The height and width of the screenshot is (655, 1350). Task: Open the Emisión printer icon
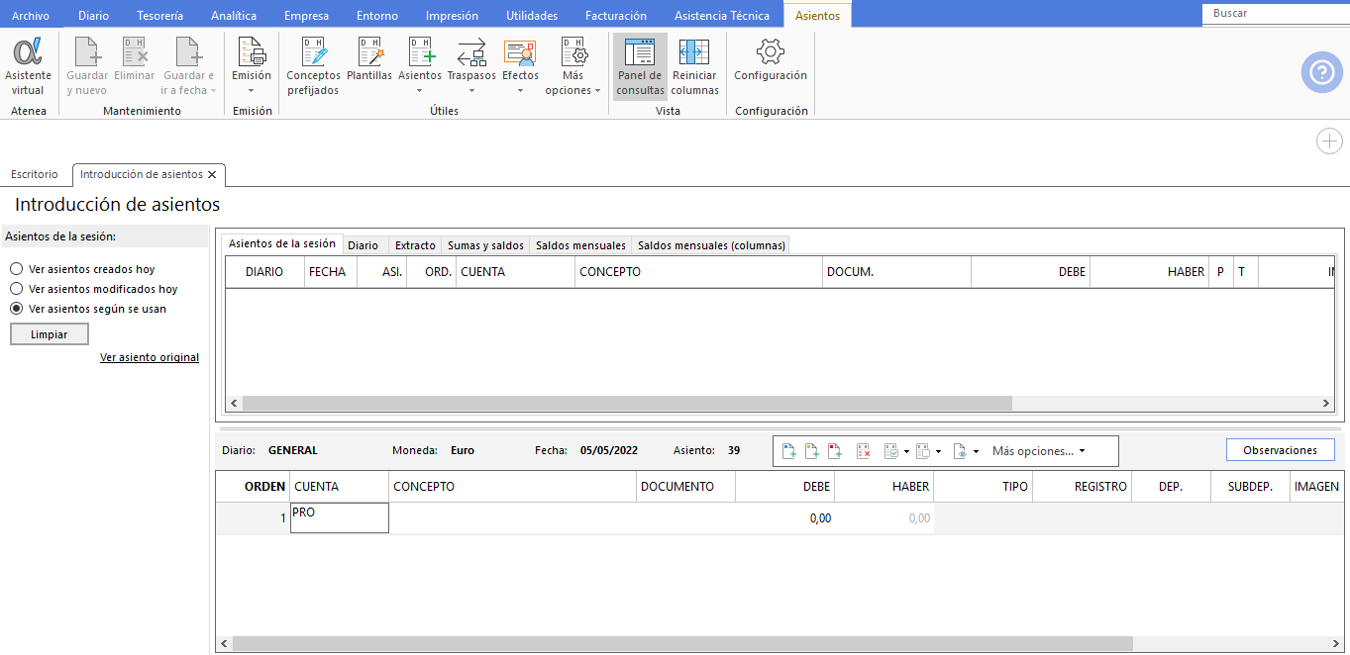pyautogui.click(x=252, y=51)
